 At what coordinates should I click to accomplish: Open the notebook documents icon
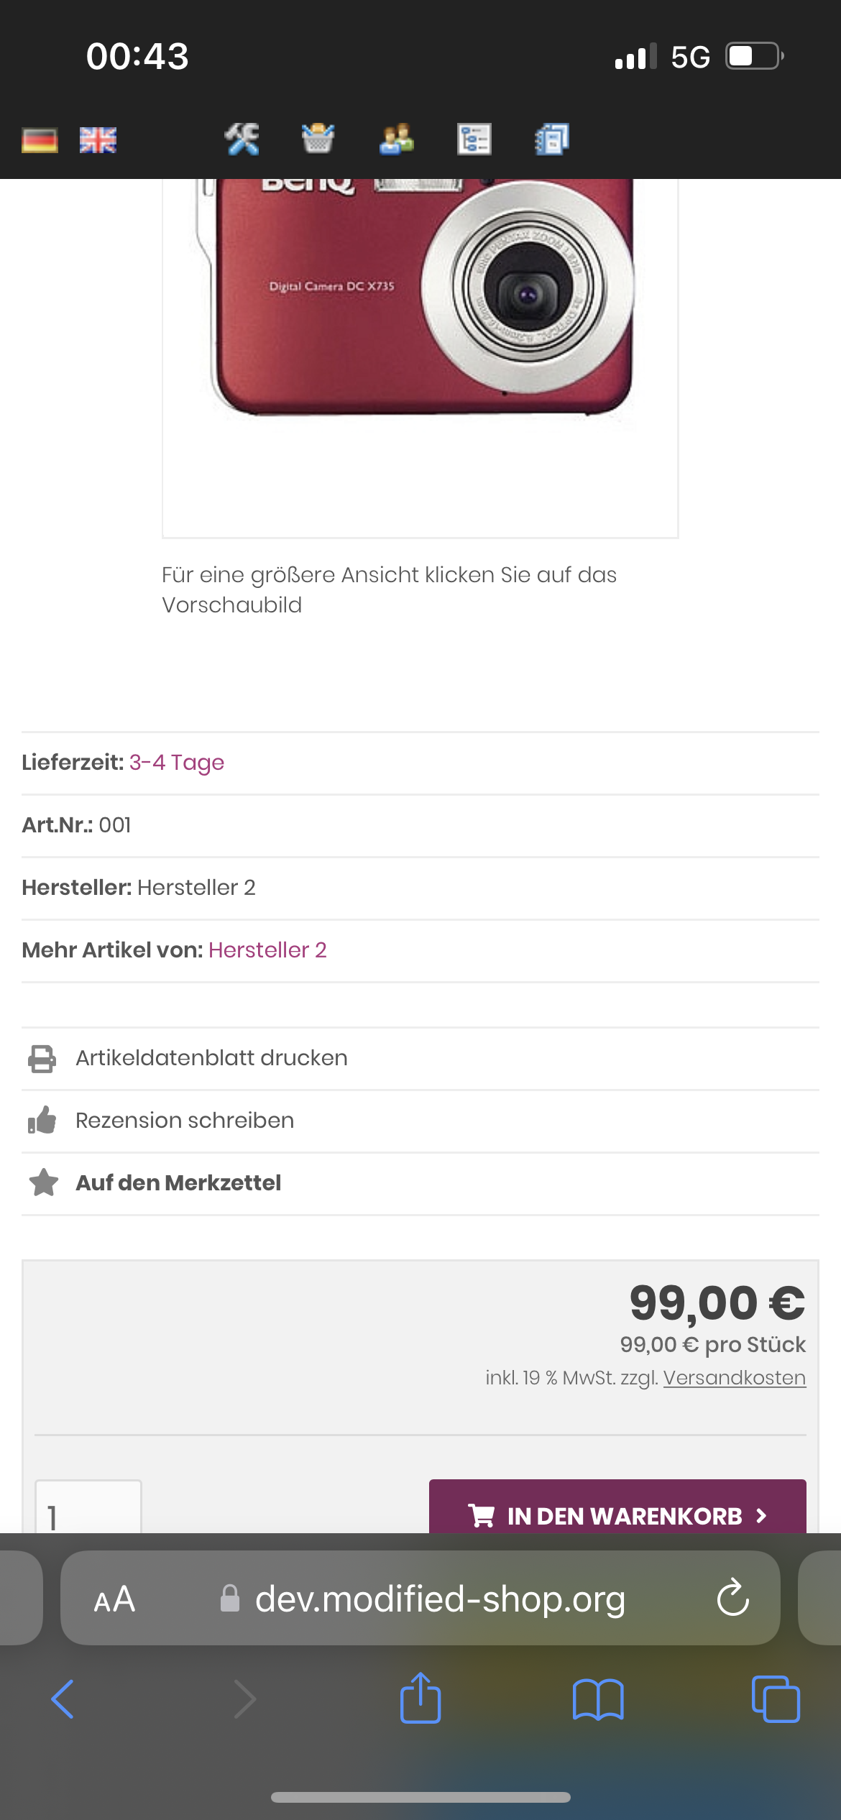[x=551, y=139]
